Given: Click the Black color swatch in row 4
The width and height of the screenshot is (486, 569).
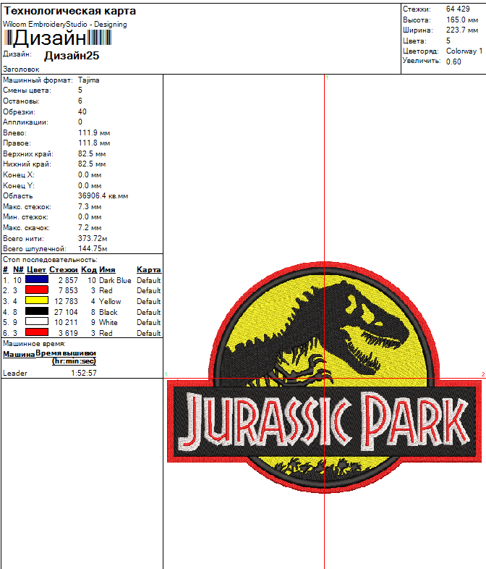Looking at the screenshot, I should [x=37, y=311].
